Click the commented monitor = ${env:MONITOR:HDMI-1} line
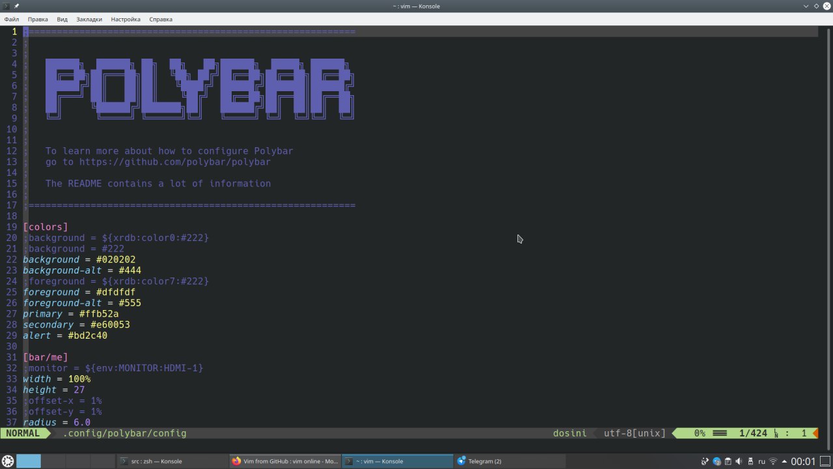The width and height of the screenshot is (833, 469). click(x=113, y=368)
